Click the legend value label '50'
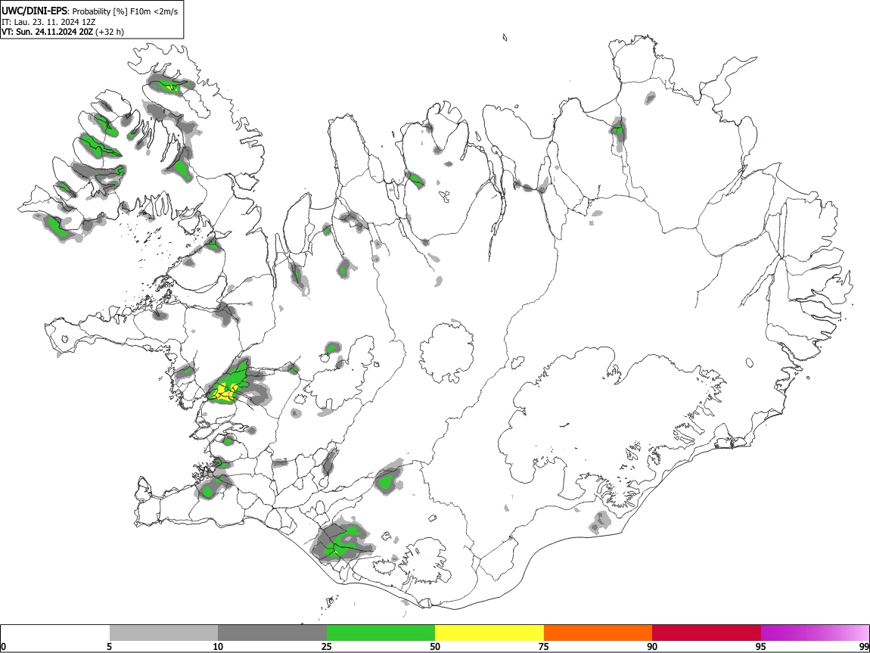870x653 pixels. 435,646
